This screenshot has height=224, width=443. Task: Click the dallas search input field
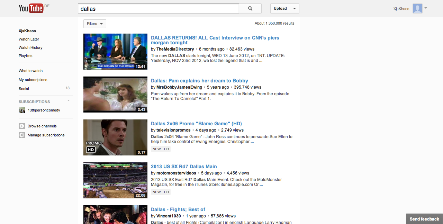(159, 9)
